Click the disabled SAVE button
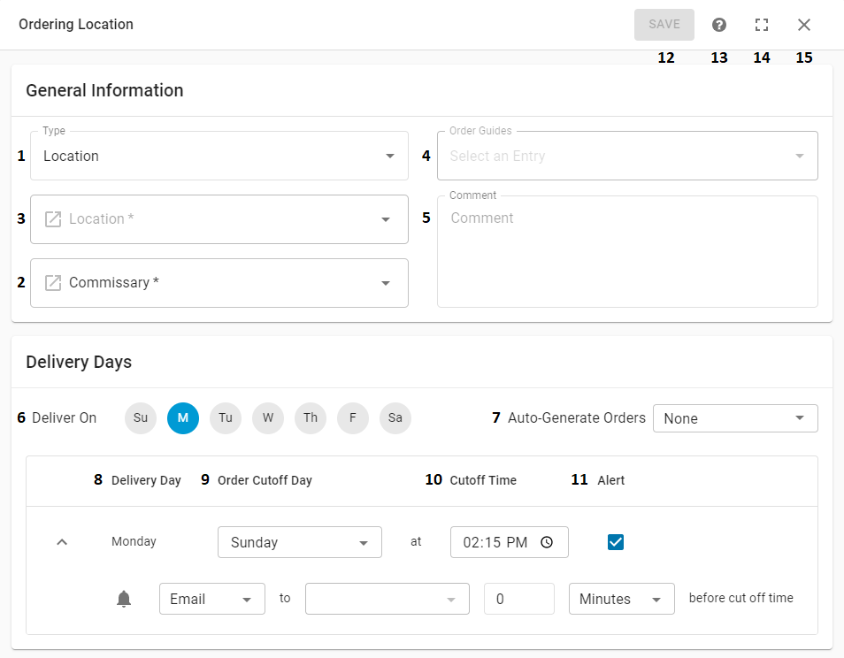Screen dimensions: 844x658 664,25
